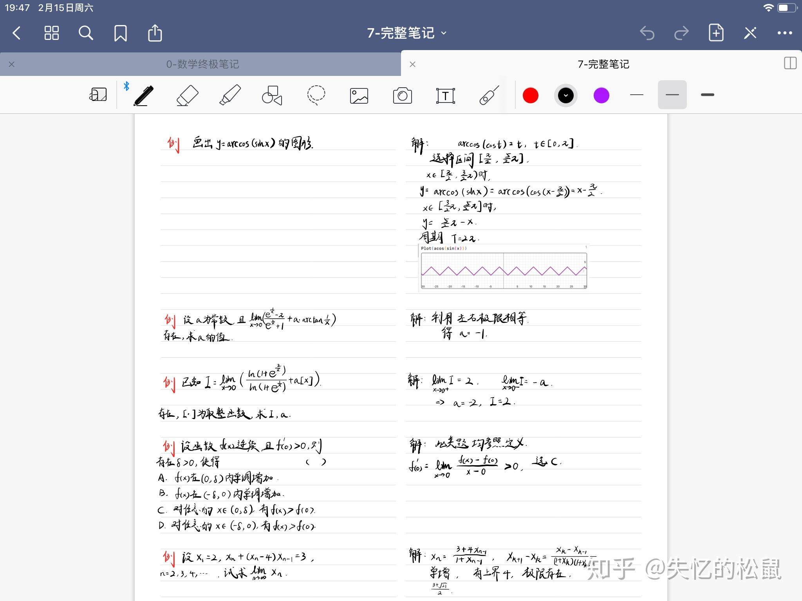
Task: Undo the last stroke
Action: point(647,33)
